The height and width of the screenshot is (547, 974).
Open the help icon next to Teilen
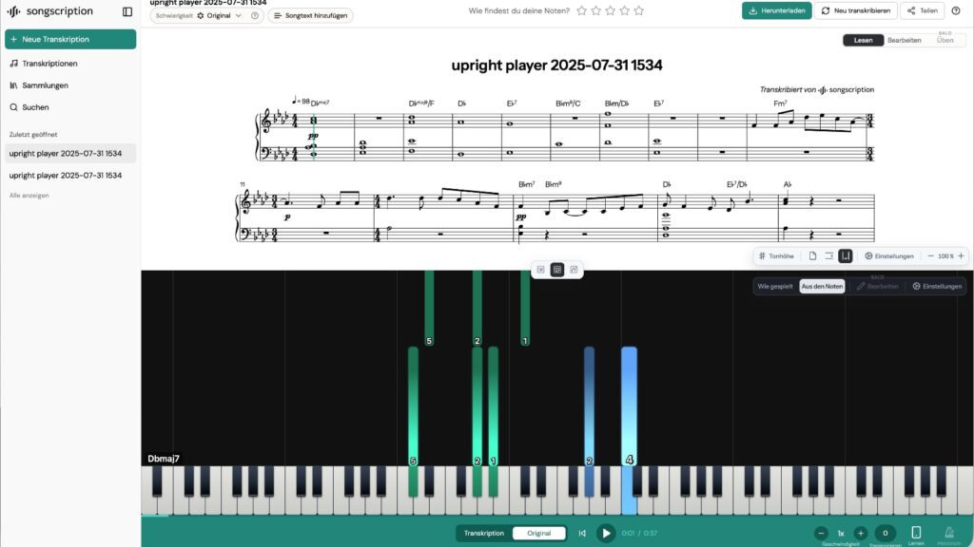(955, 10)
